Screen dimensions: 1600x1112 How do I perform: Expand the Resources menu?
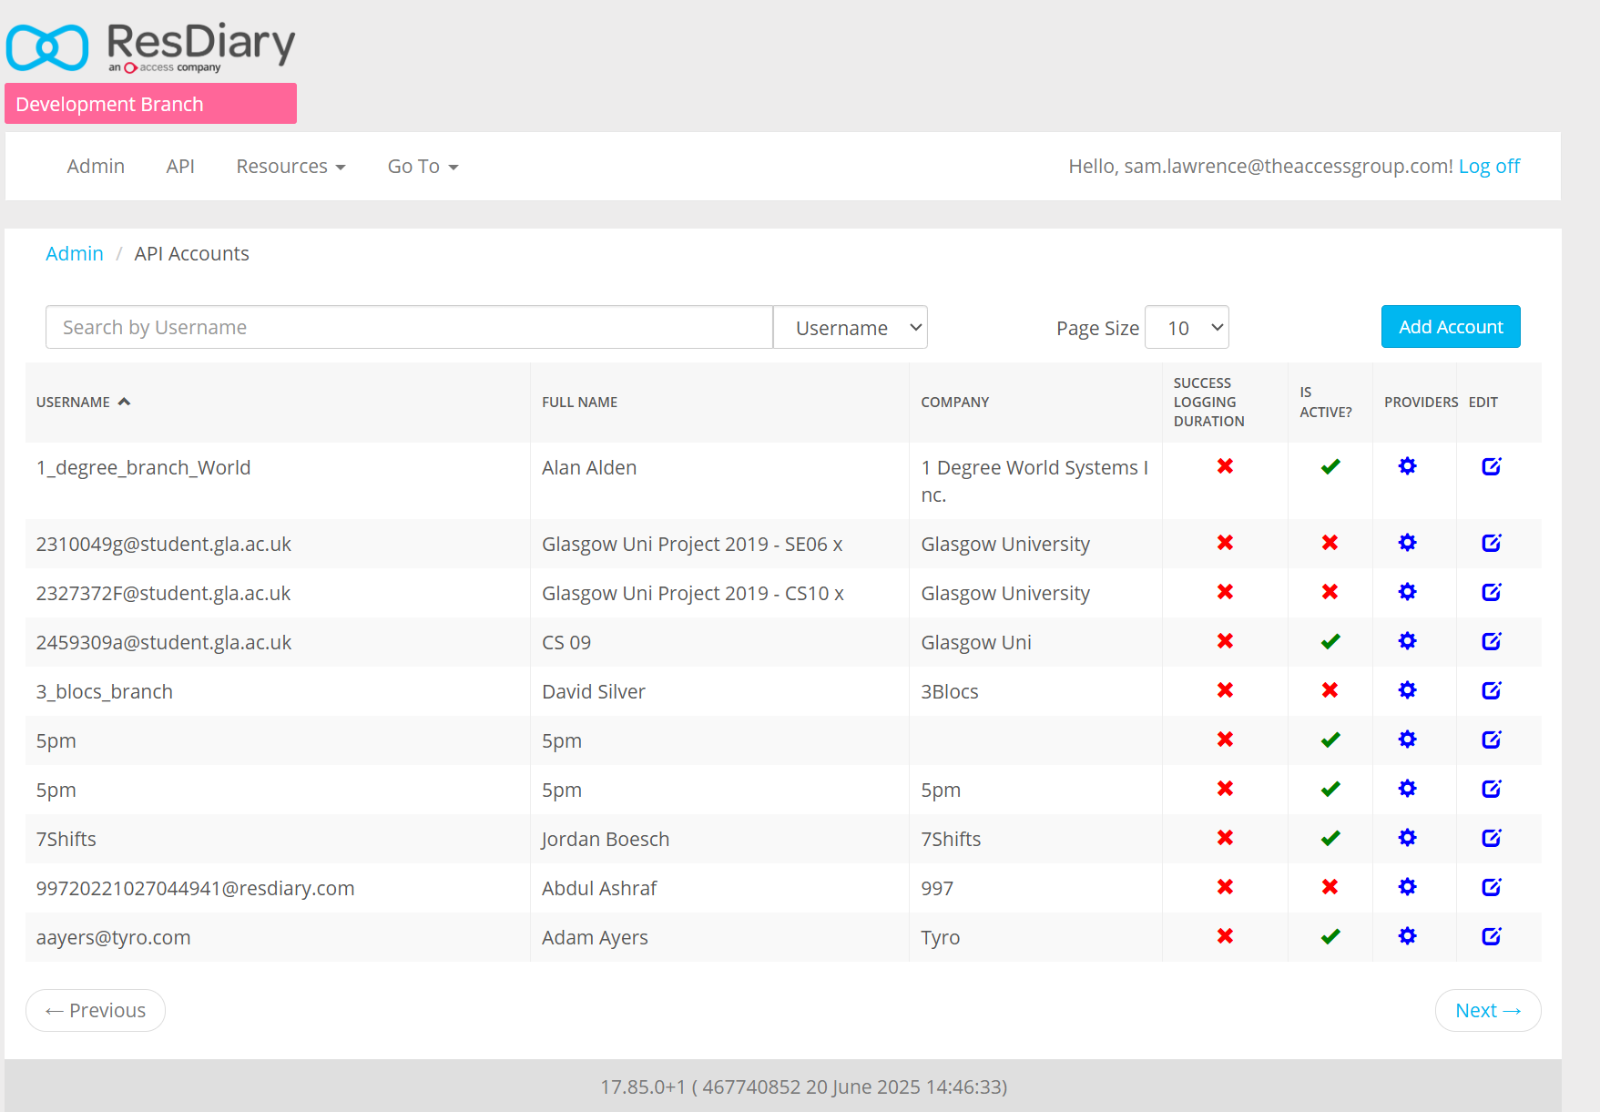tap(290, 167)
